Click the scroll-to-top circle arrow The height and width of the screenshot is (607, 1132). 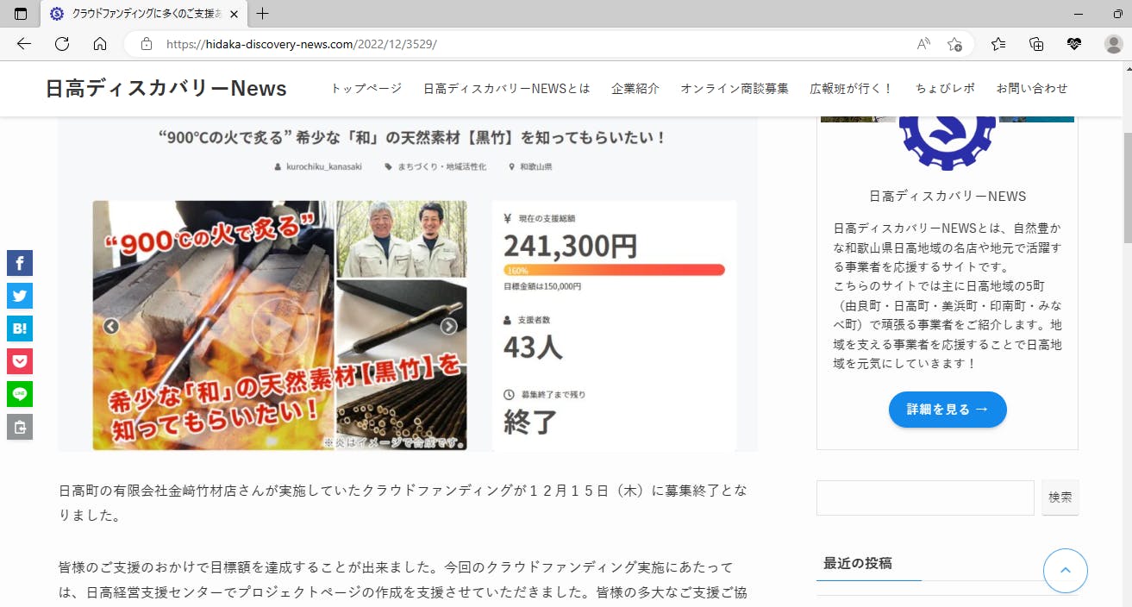coord(1066,570)
